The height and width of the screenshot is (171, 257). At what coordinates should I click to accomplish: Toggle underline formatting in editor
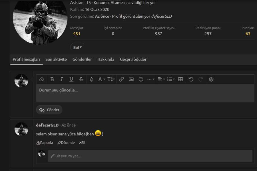(x=71, y=79)
